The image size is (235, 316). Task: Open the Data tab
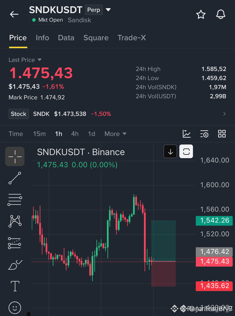click(x=66, y=38)
